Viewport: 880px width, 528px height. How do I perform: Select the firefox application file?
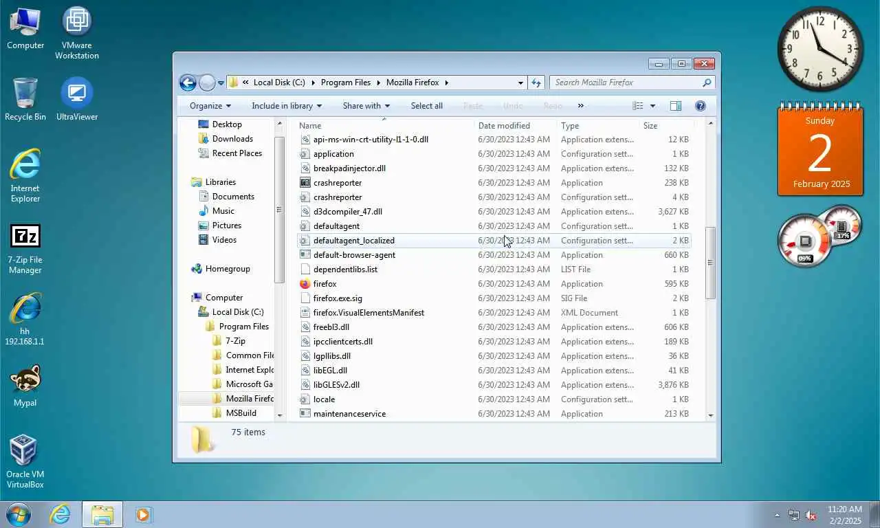pyautogui.click(x=494, y=284)
